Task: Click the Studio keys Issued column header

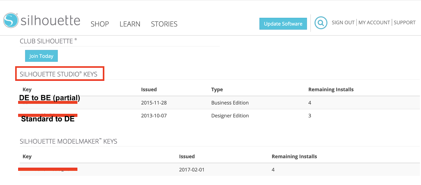Action: pyautogui.click(x=149, y=89)
